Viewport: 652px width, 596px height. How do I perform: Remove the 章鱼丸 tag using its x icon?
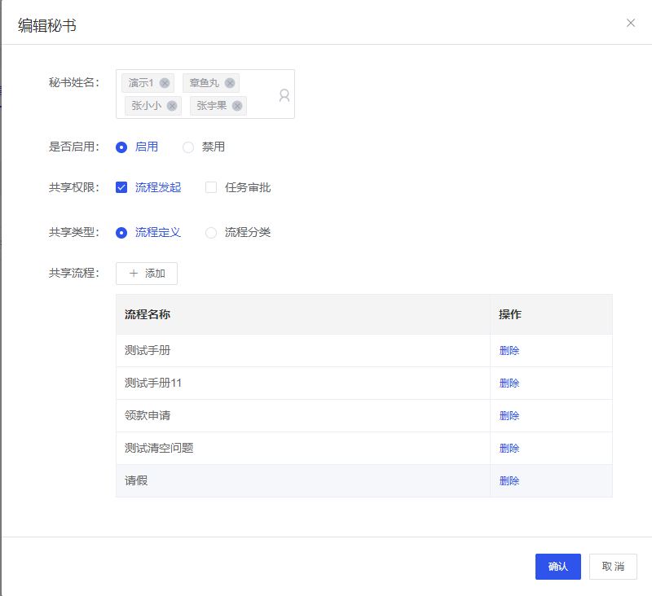tap(230, 83)
